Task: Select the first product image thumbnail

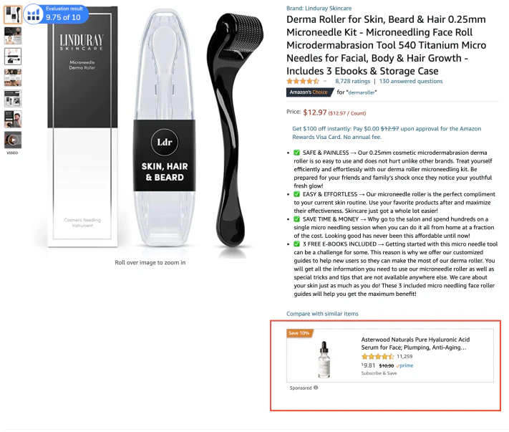Action: click(x=13, y=14)
